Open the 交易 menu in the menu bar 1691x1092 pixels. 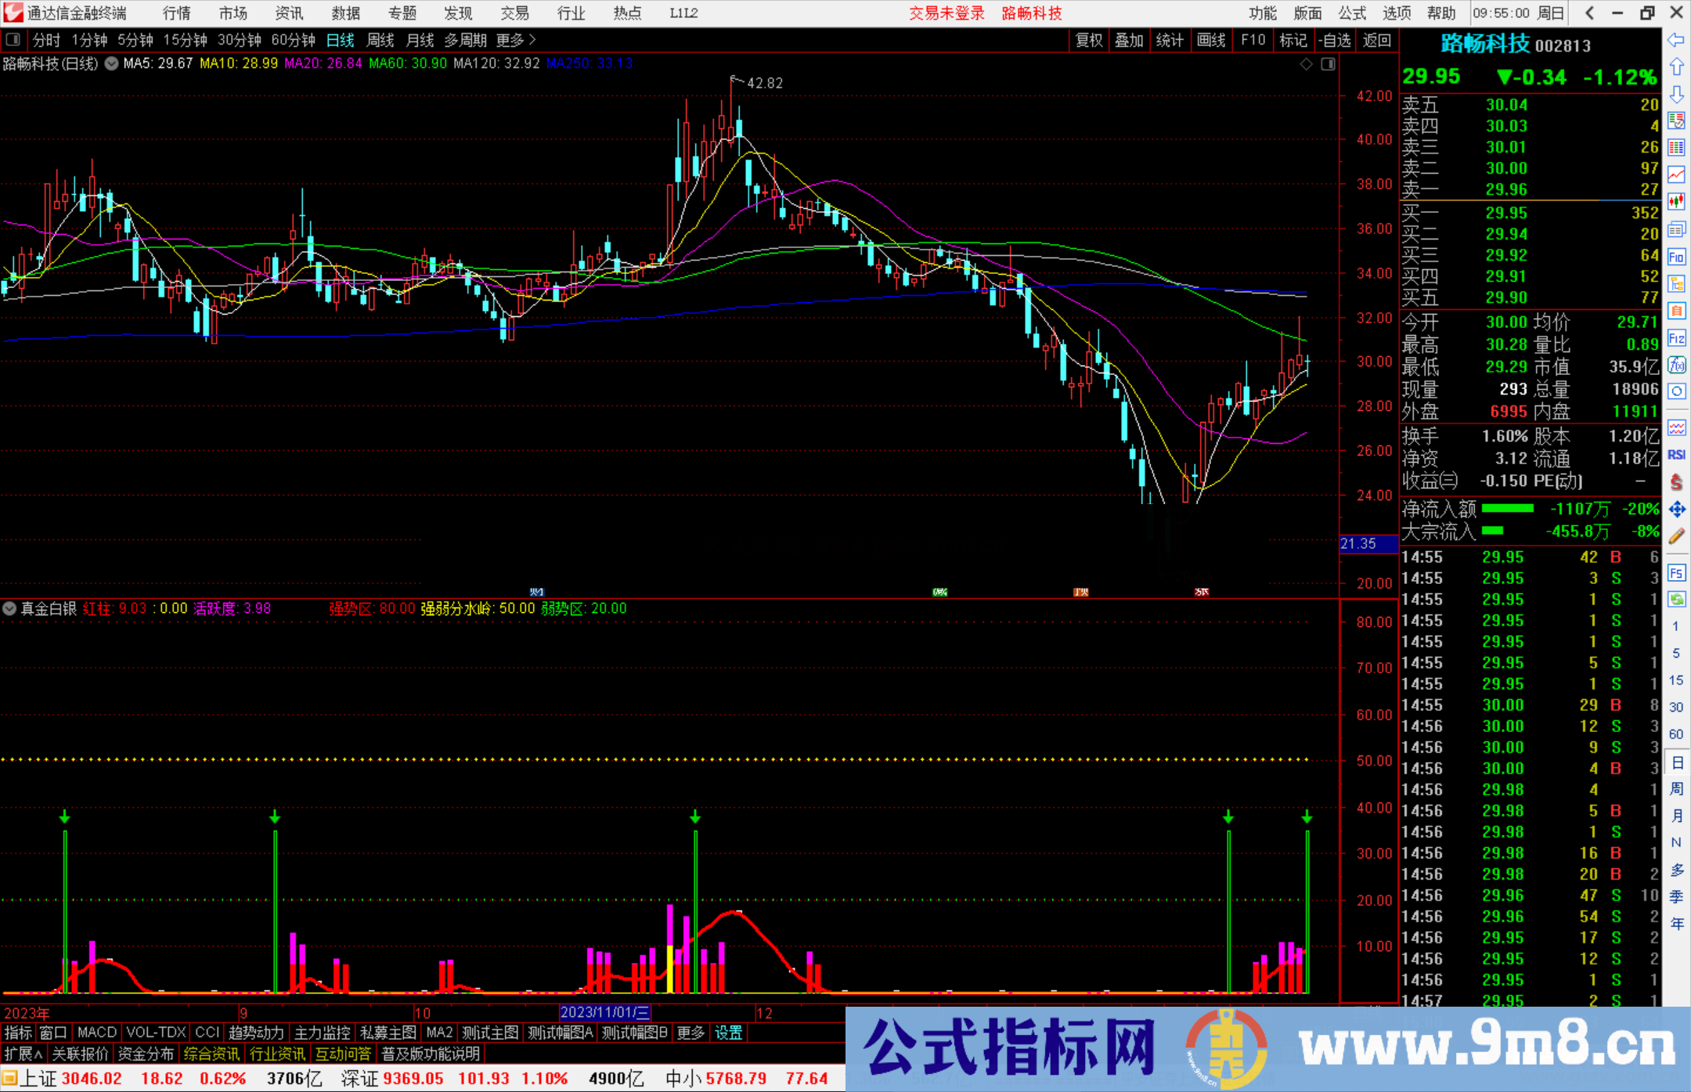coord(514,13)
